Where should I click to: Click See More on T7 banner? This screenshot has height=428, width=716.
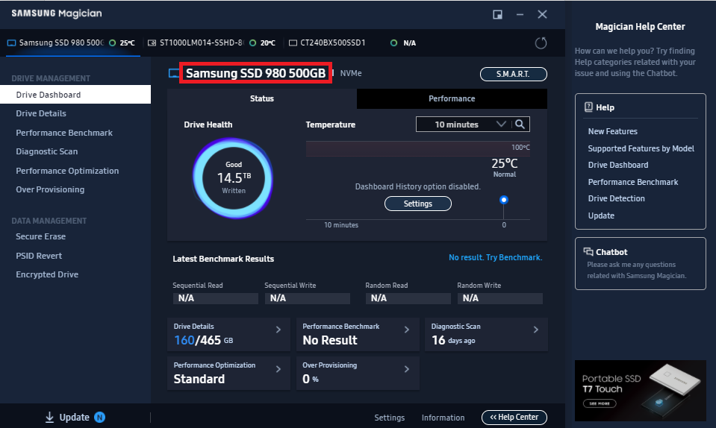point(600,403)
